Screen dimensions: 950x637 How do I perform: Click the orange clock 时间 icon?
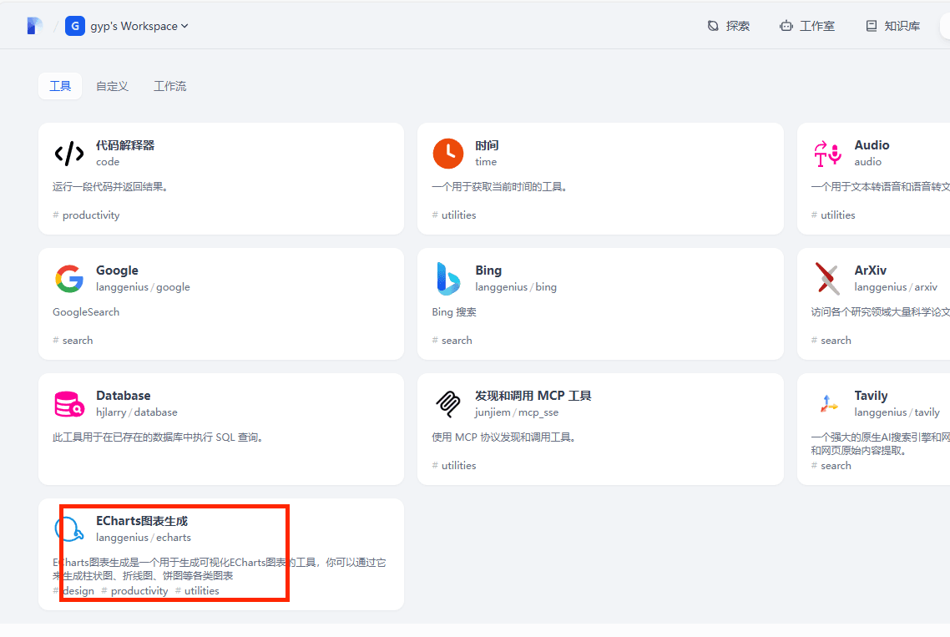(448, 154)
